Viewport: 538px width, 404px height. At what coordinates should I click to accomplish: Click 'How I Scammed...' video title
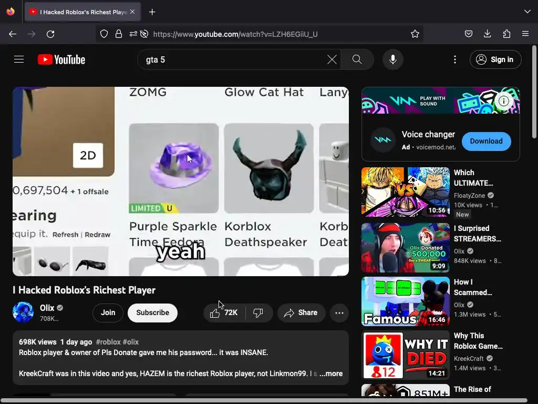tap(473, 287)
